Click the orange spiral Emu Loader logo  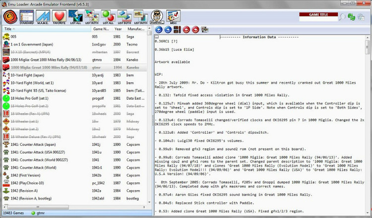10,16
